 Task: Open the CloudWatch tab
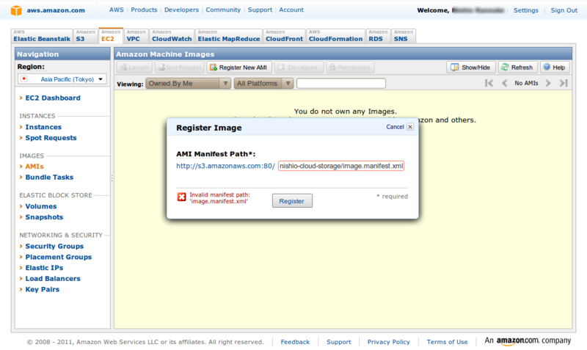(172, 36)
